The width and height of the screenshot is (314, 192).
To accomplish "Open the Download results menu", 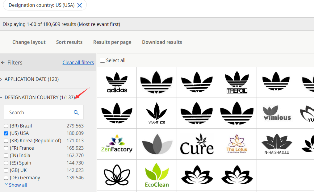I will (162, 42).
